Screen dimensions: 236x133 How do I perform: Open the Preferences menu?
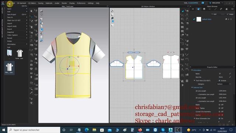click(81, 3)
